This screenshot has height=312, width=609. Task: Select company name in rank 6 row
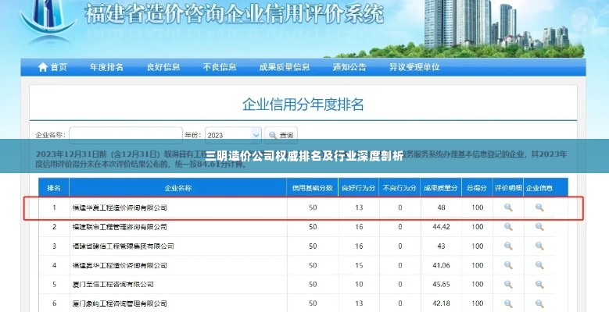click(x=120, y=303)
